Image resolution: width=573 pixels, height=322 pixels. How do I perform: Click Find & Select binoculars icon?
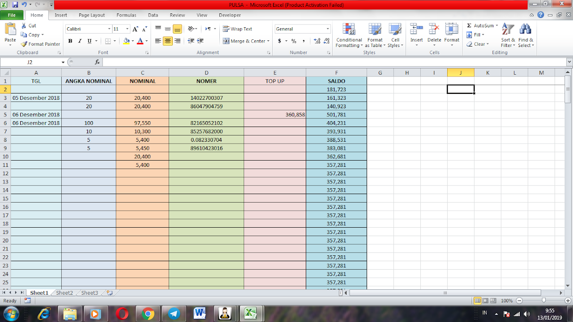pos(525,30)
